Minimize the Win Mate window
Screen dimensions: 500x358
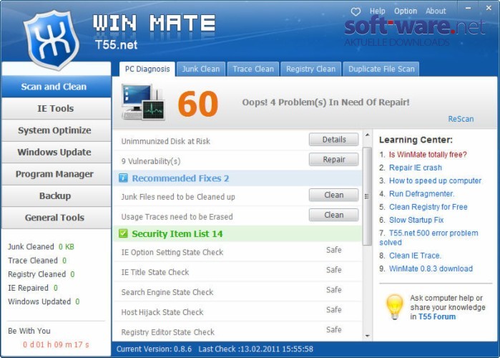click(468, 9)
